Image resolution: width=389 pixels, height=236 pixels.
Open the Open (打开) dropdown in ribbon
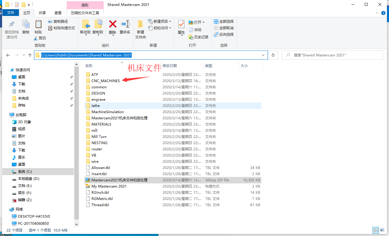(197, 22)
